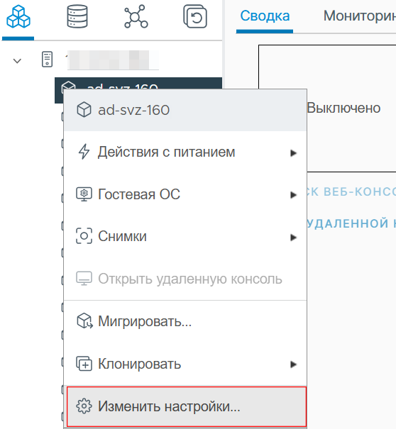Expand arrow next to Клонировать
This screenshot has width=396, height=429.
coord(293,364)
